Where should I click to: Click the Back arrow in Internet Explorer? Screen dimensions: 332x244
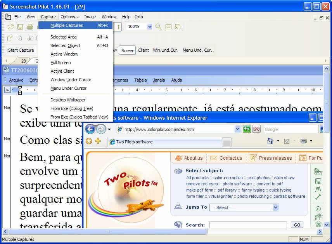(x=90, y=129)
